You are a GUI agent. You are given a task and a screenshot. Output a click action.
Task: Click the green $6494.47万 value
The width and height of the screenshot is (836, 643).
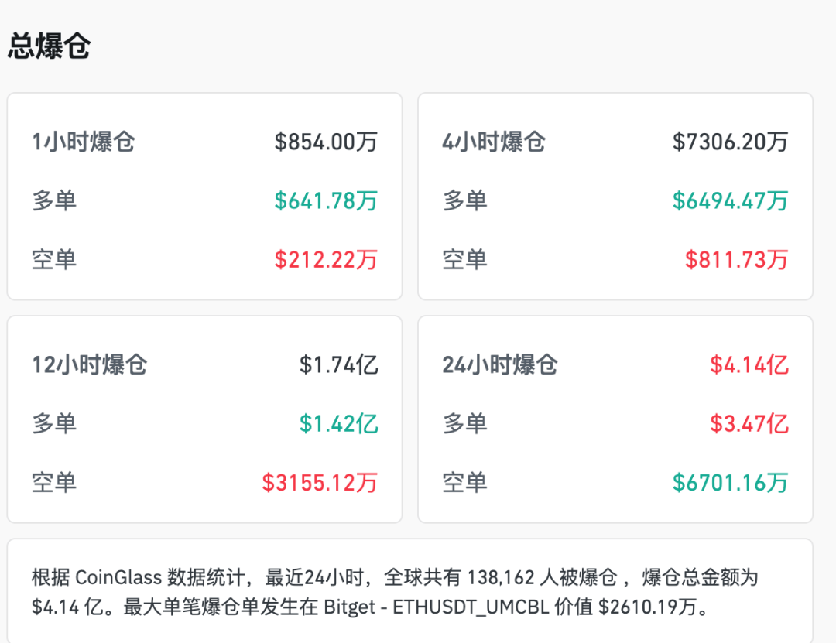point(731,200)
